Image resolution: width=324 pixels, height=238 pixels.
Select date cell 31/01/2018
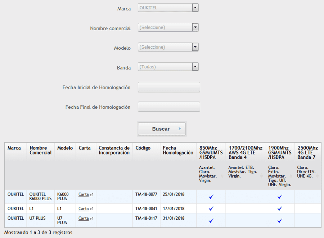coord(174,218)
